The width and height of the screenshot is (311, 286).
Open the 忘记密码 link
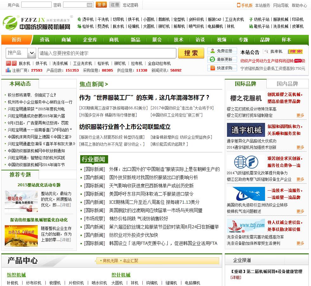[x=130, y=5]
